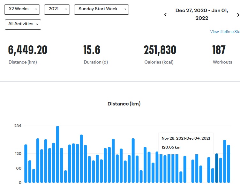
Task: Click the 234 y-axis label
Action: pos(18,126)
